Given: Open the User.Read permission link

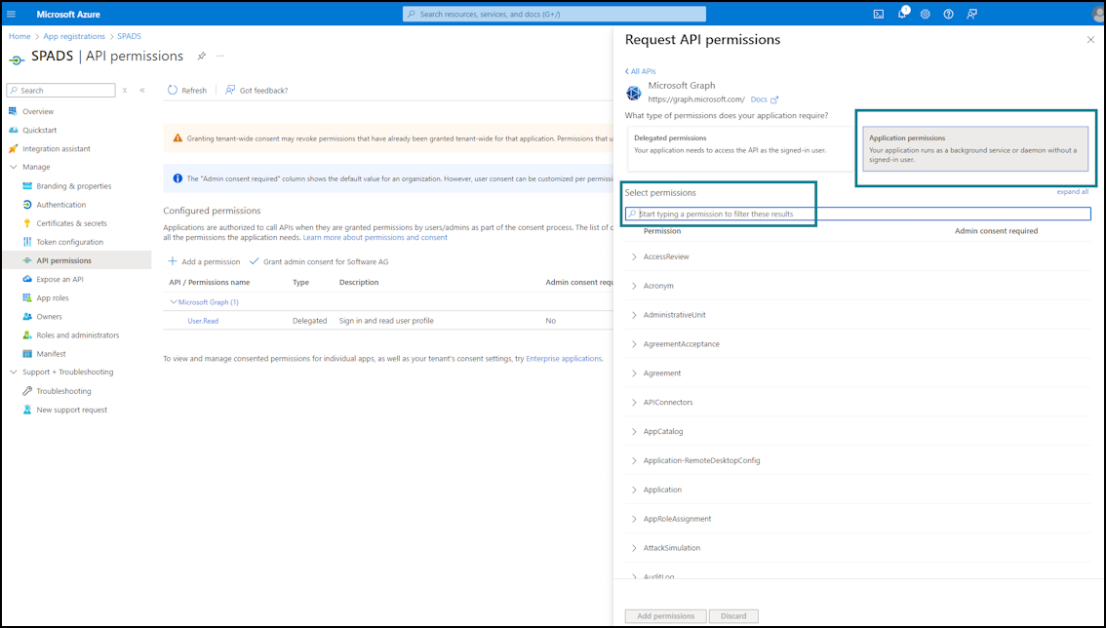Looking at the screenshot, I should (203, 321).
